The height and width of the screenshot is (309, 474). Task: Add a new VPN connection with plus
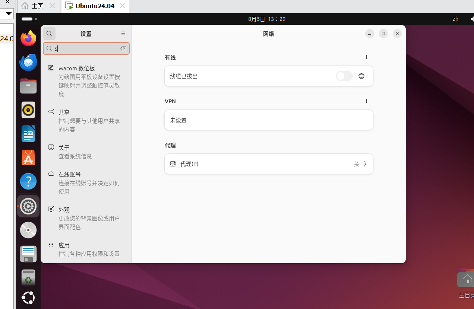coord(366,101)
